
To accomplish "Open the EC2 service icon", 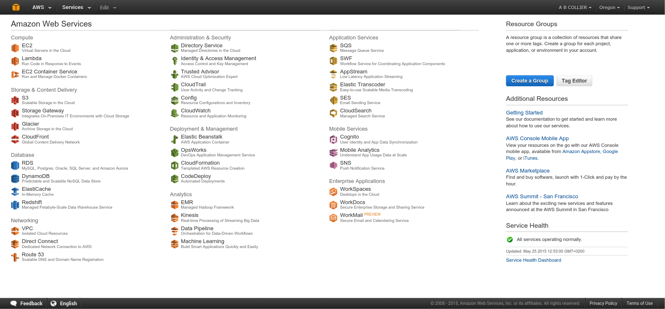I will (15, 48).
